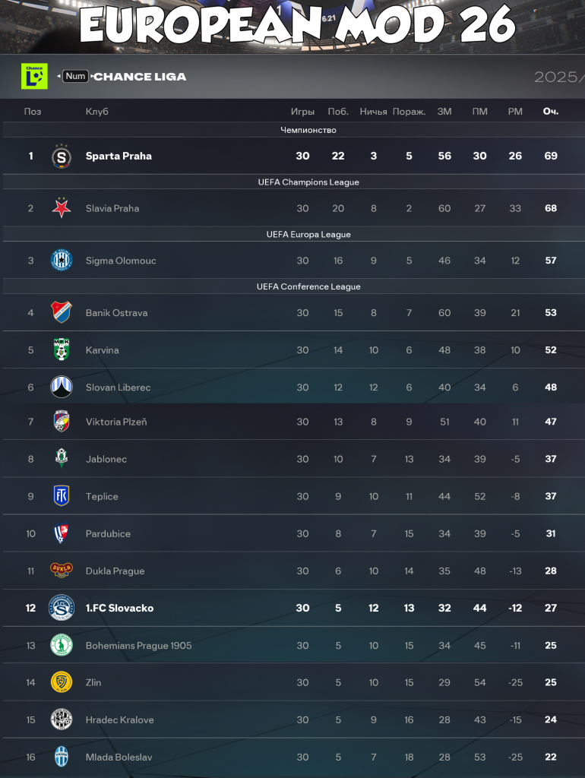Screen dimensions: 585x778
Task: Sort the table by Очки column
Action: pos(550,111)
